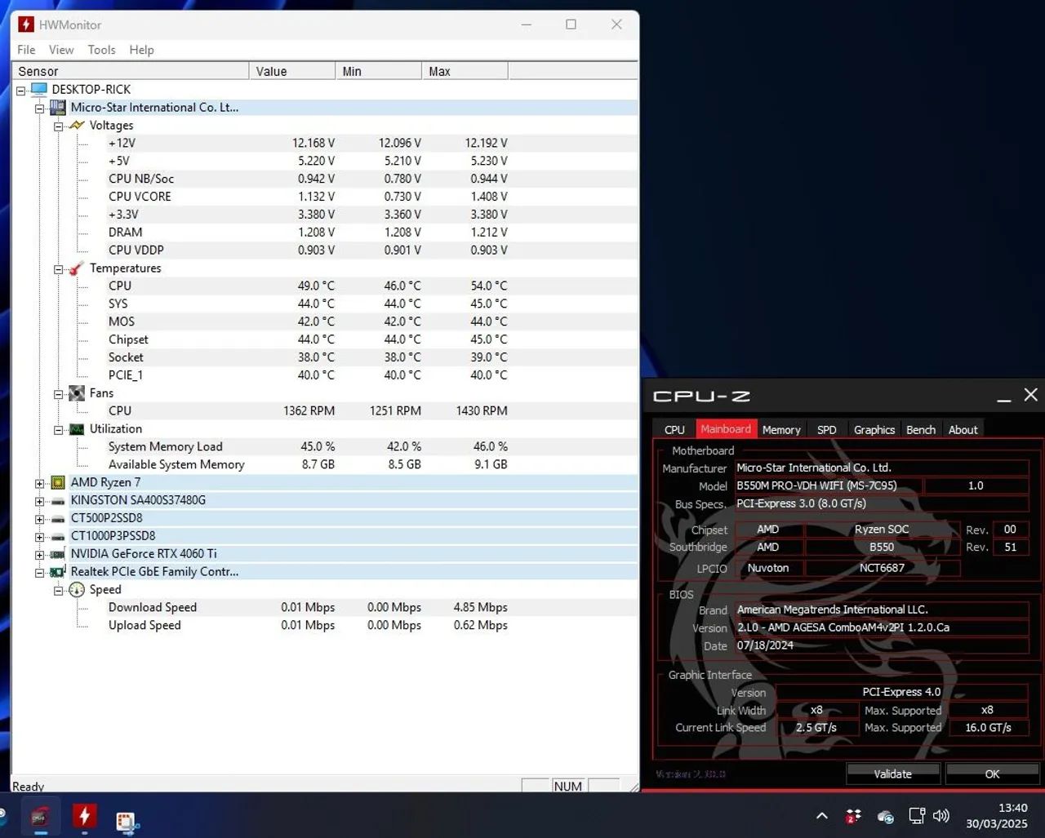
Task: Click the HWMonitor lightning title bar icon
Action: coord(26,24)
